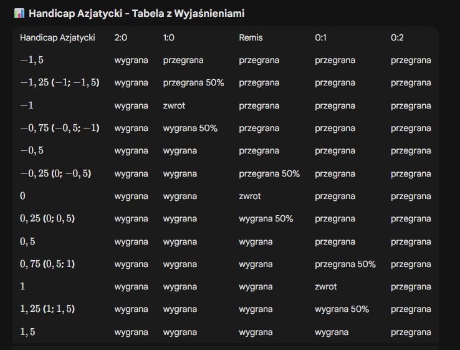Select the "zwrot" cell in the Remis column
Screen dimensions: 460x350
(x=250, y=196)
